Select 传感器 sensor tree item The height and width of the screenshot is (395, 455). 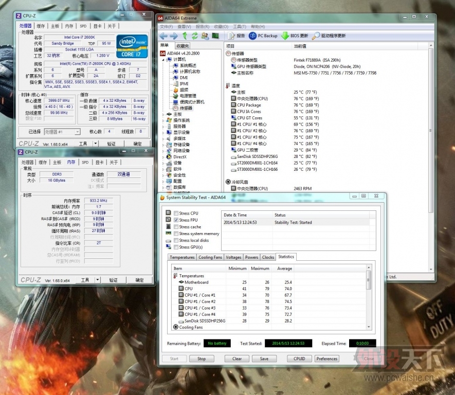pyautogui.click(x=183, y=108)
